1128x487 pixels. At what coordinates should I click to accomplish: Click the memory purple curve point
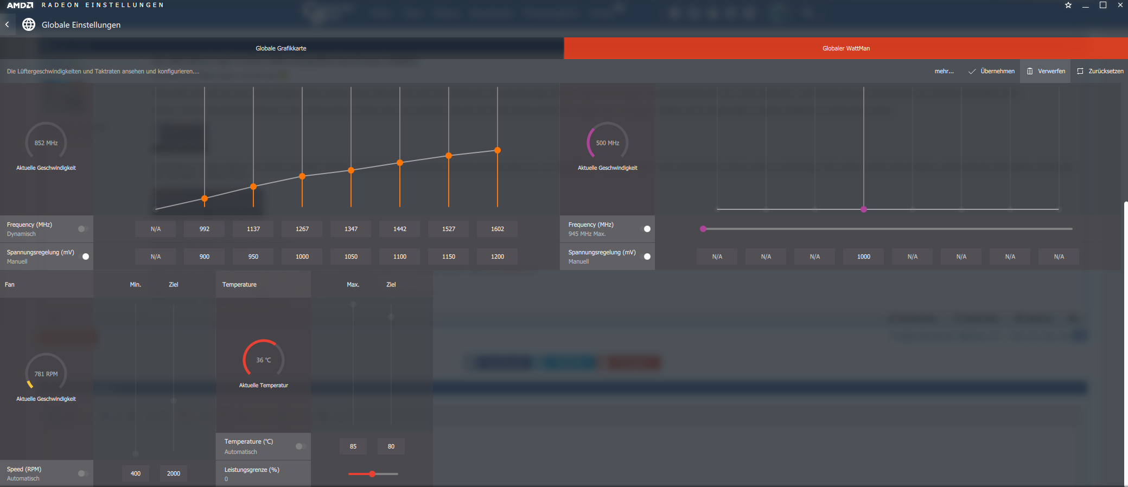[x=864, y=209]
